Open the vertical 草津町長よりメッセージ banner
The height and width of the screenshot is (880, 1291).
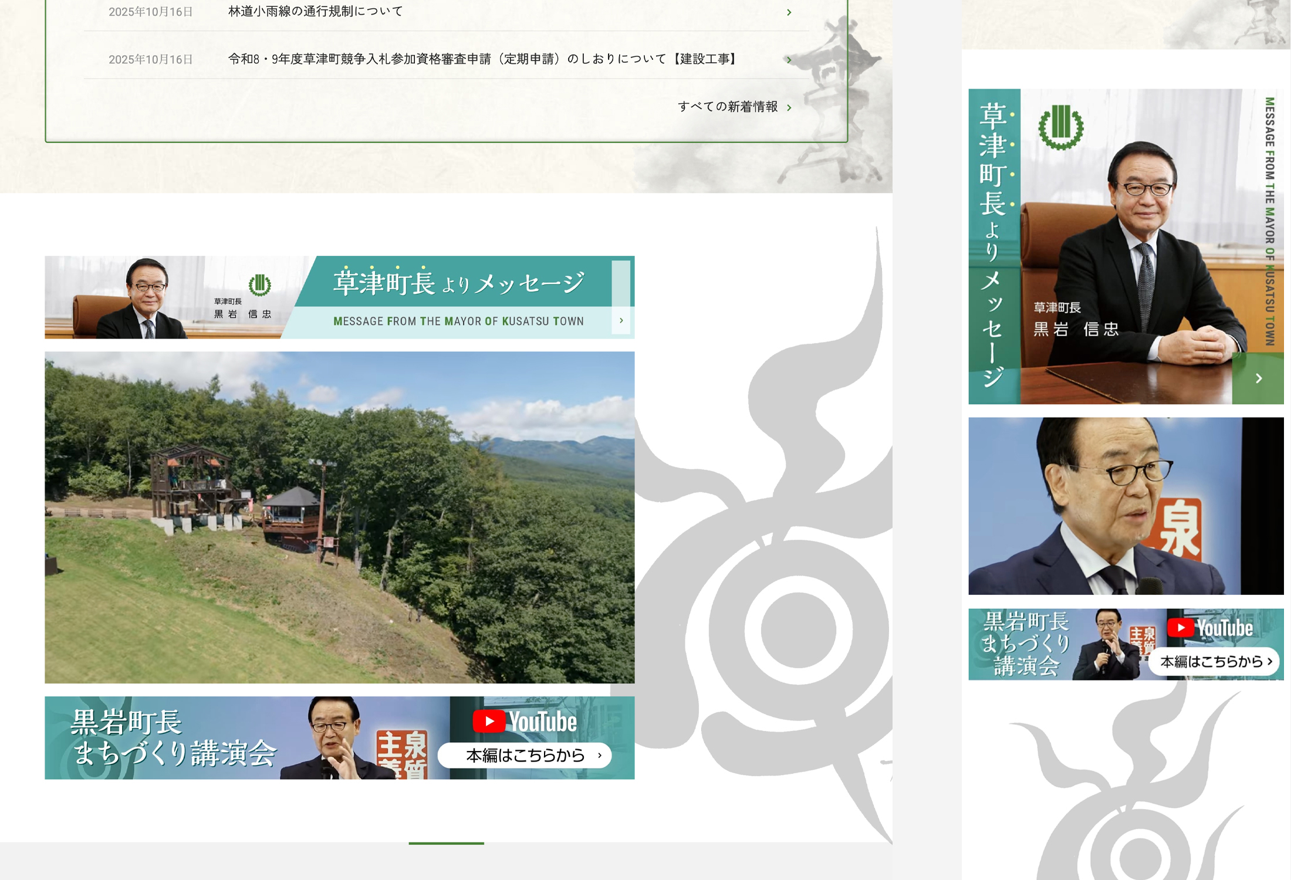[x=1126, y=246]
